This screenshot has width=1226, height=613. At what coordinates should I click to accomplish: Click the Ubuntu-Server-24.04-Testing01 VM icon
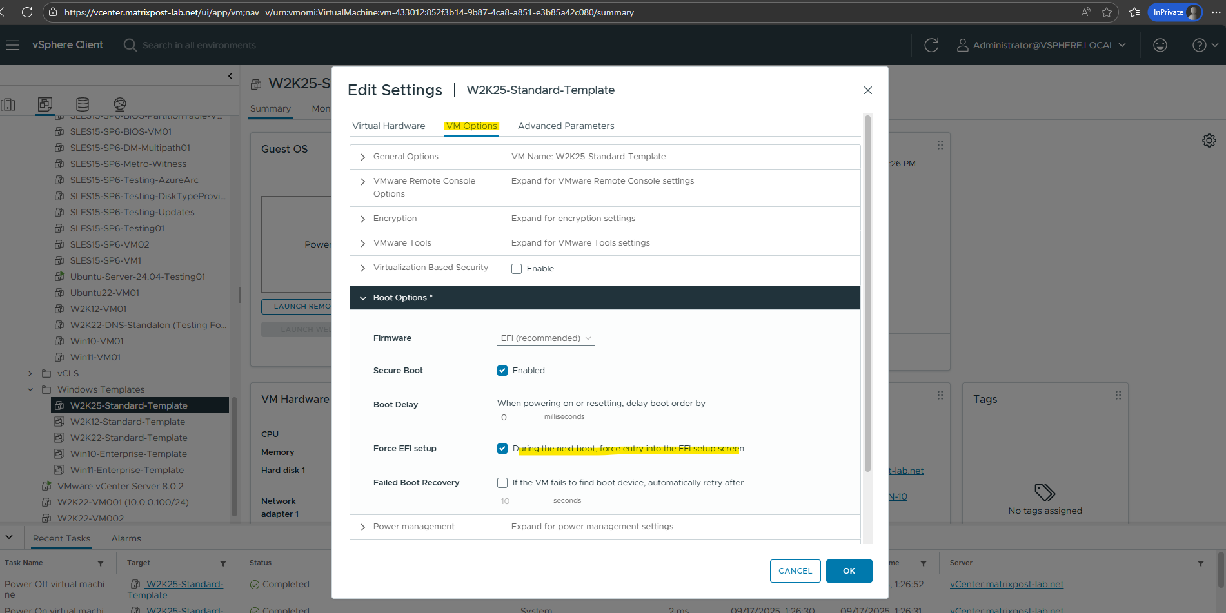click(59, 277)
